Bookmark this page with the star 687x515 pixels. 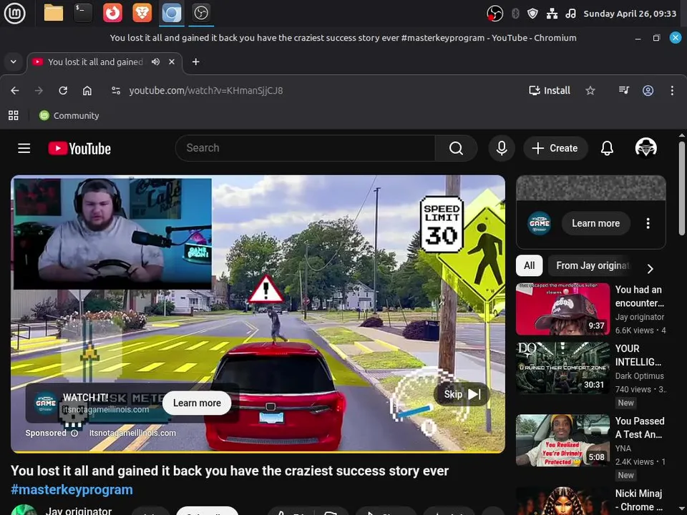click(590, 91)
